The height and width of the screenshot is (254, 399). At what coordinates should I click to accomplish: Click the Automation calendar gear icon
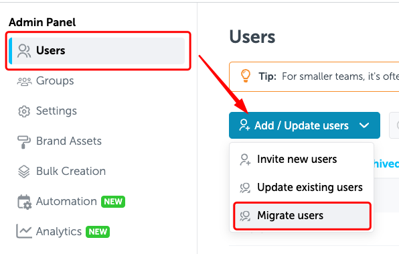pyautogui.click(x=24, y=202)
